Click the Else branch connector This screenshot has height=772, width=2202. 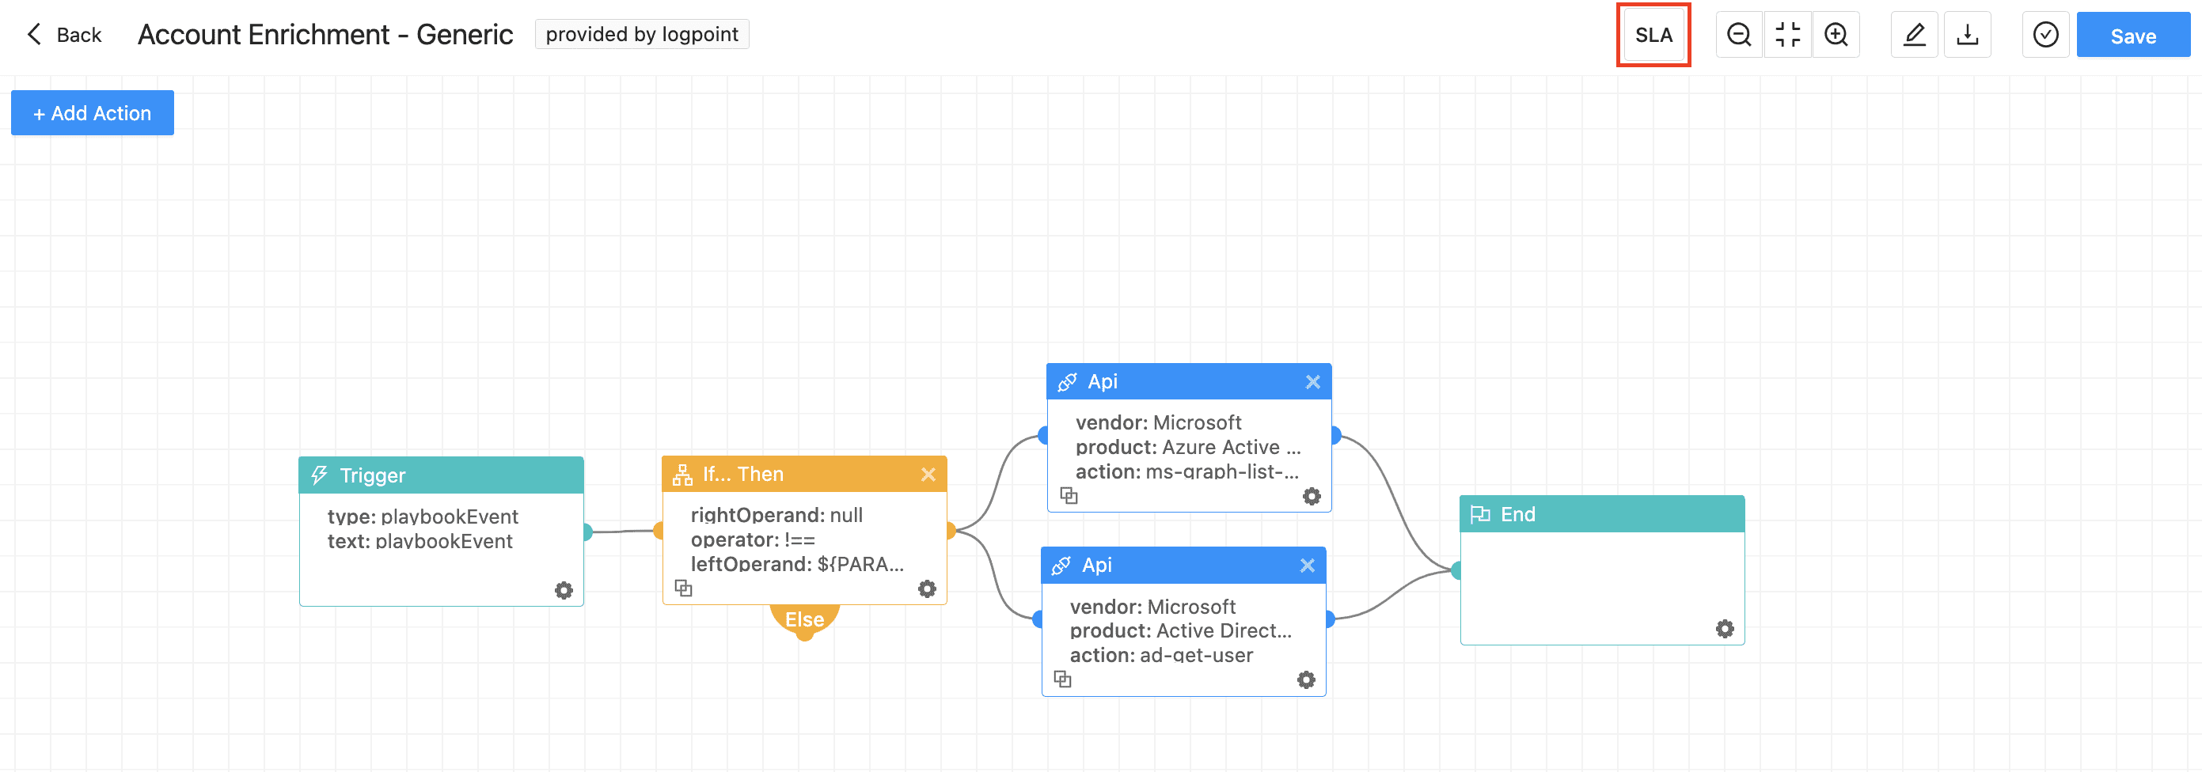[804, 620]
